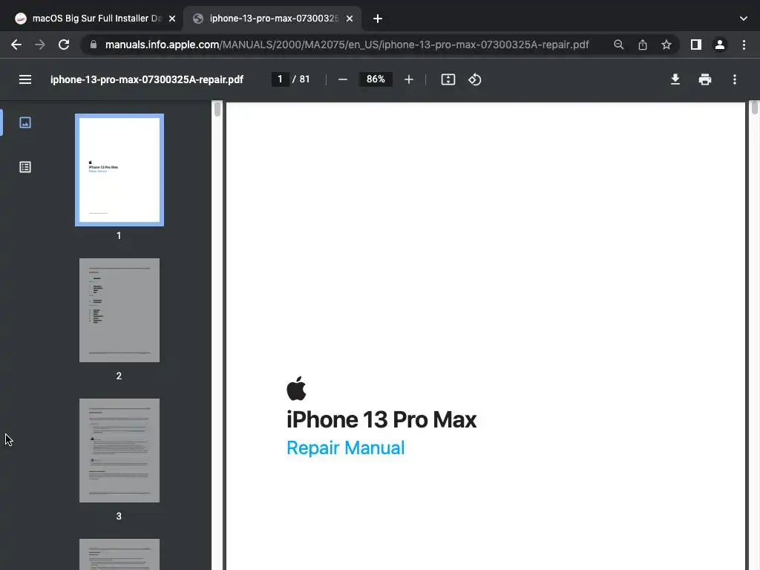Open a new browser tab
The height and width of the screenshot is (570, 760).
click(x=378, y=19)
